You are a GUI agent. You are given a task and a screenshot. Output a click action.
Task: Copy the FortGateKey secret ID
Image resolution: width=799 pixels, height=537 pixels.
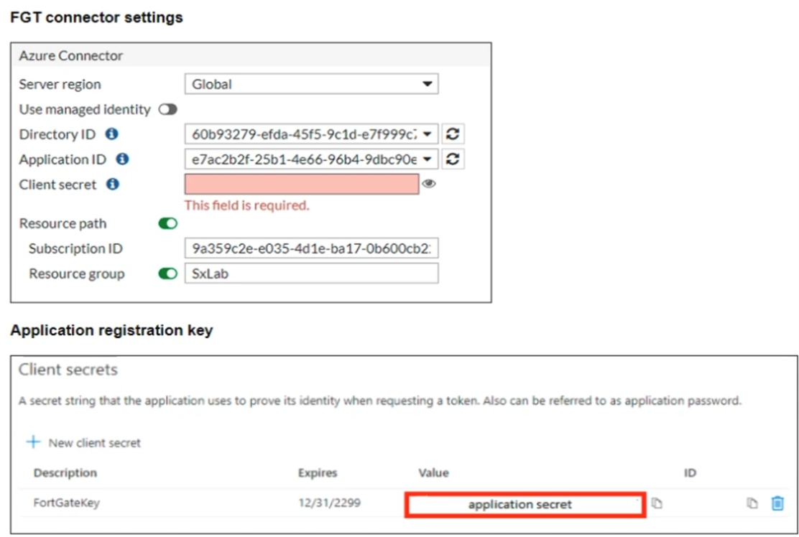pos(752,504)
